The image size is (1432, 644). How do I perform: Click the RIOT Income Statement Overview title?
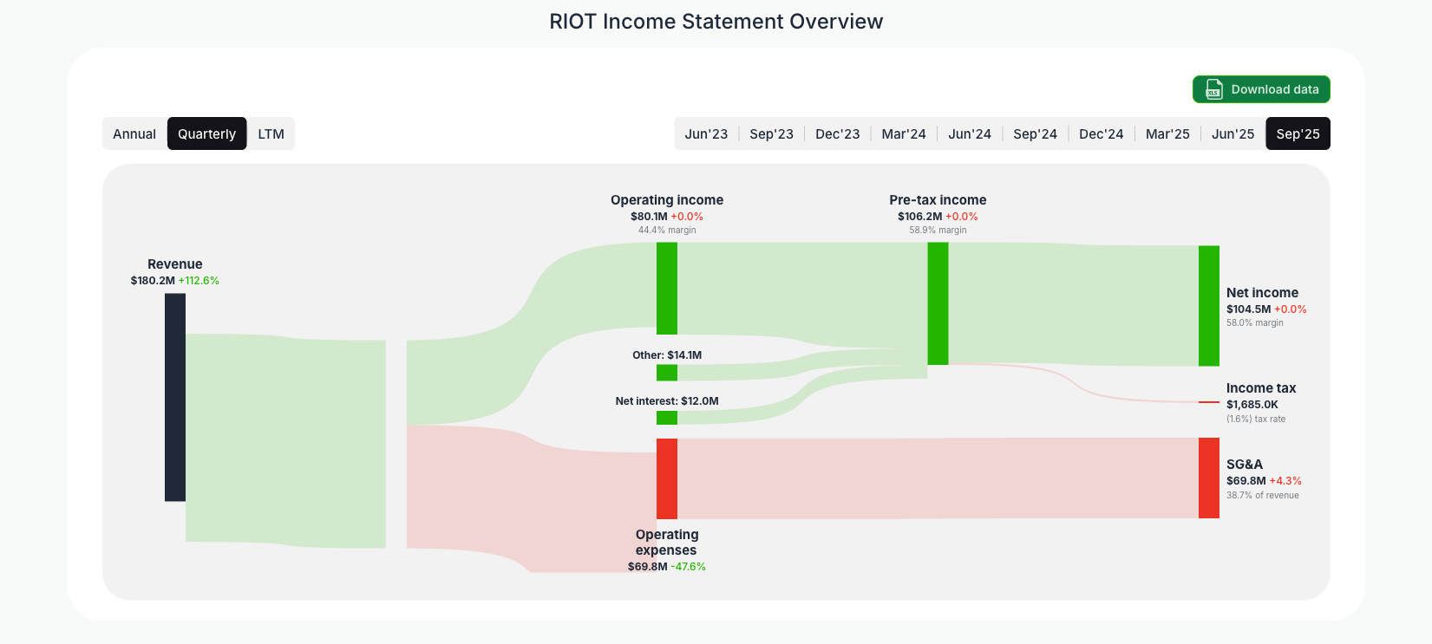click(716, 22)
